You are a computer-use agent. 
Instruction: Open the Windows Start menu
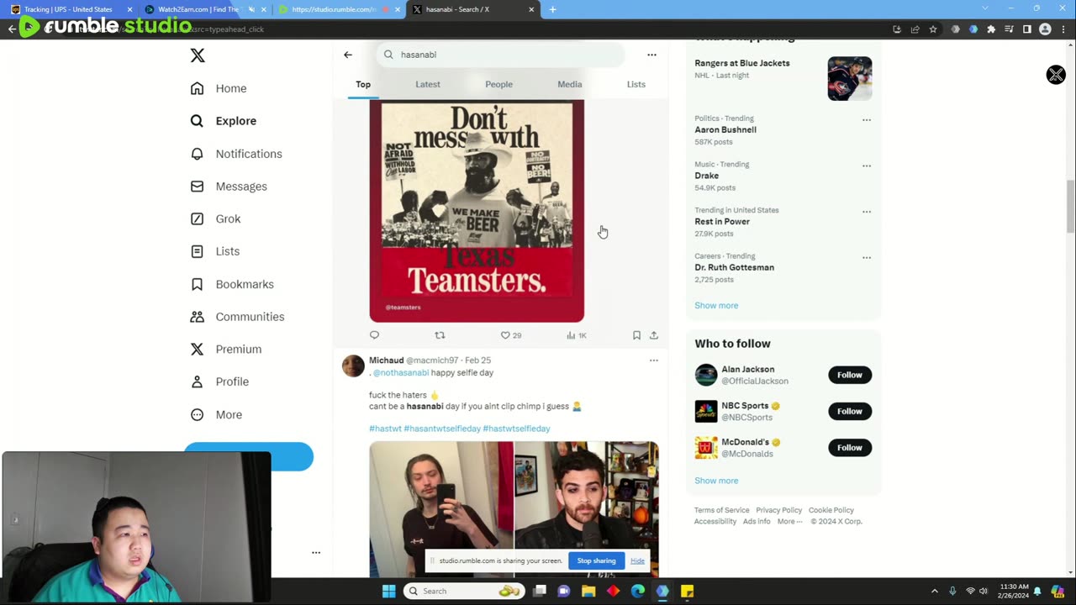click(x=388, y=591)
